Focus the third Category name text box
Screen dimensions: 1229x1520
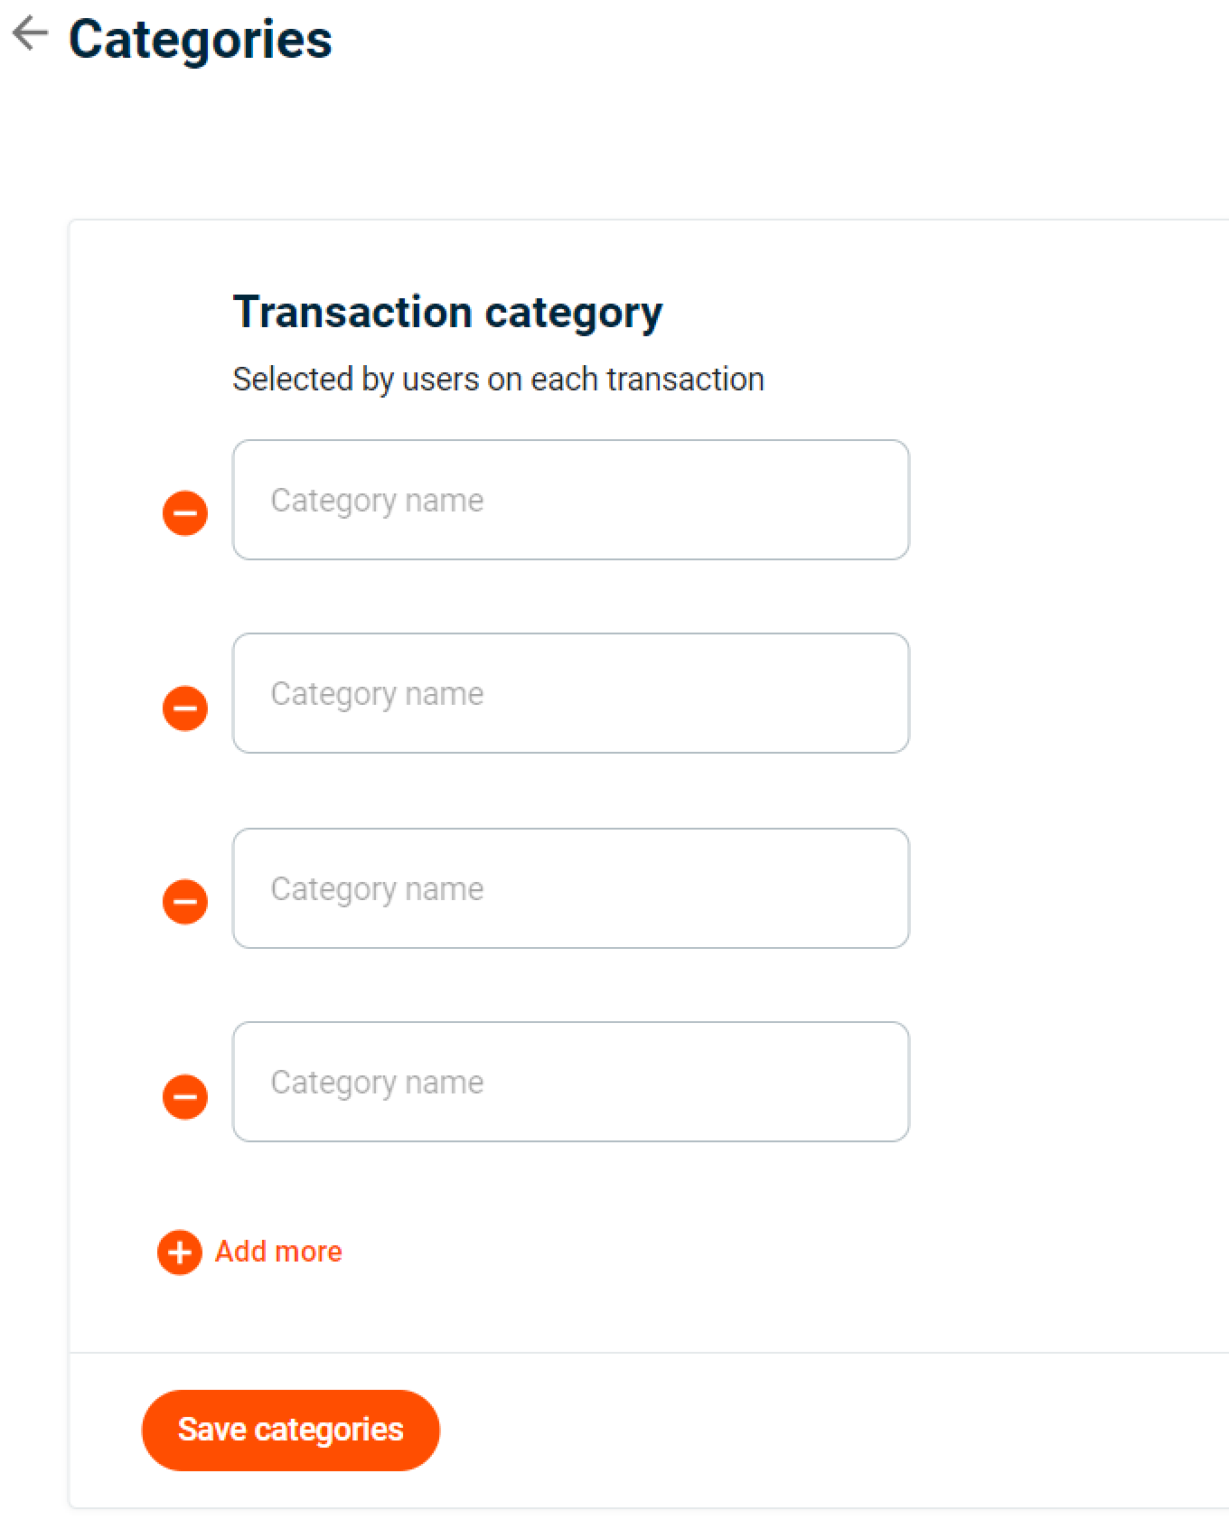pyautogui.click(x=570, y=888)
